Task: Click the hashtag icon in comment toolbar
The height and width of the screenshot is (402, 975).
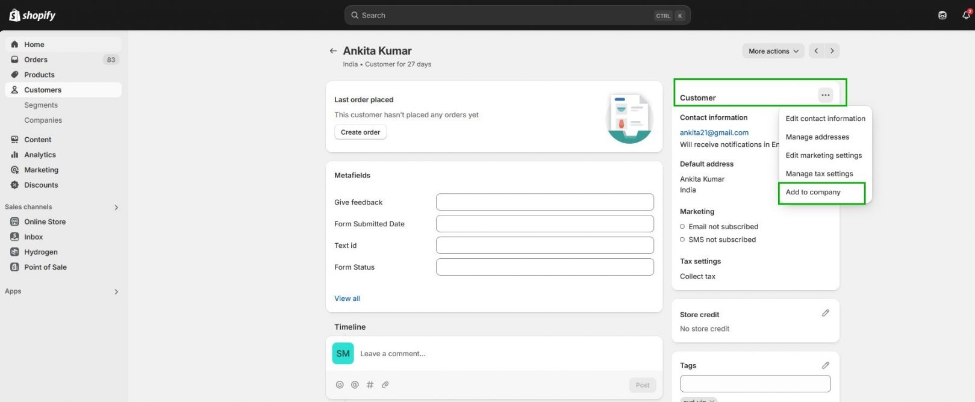Action: click(370, 385)
